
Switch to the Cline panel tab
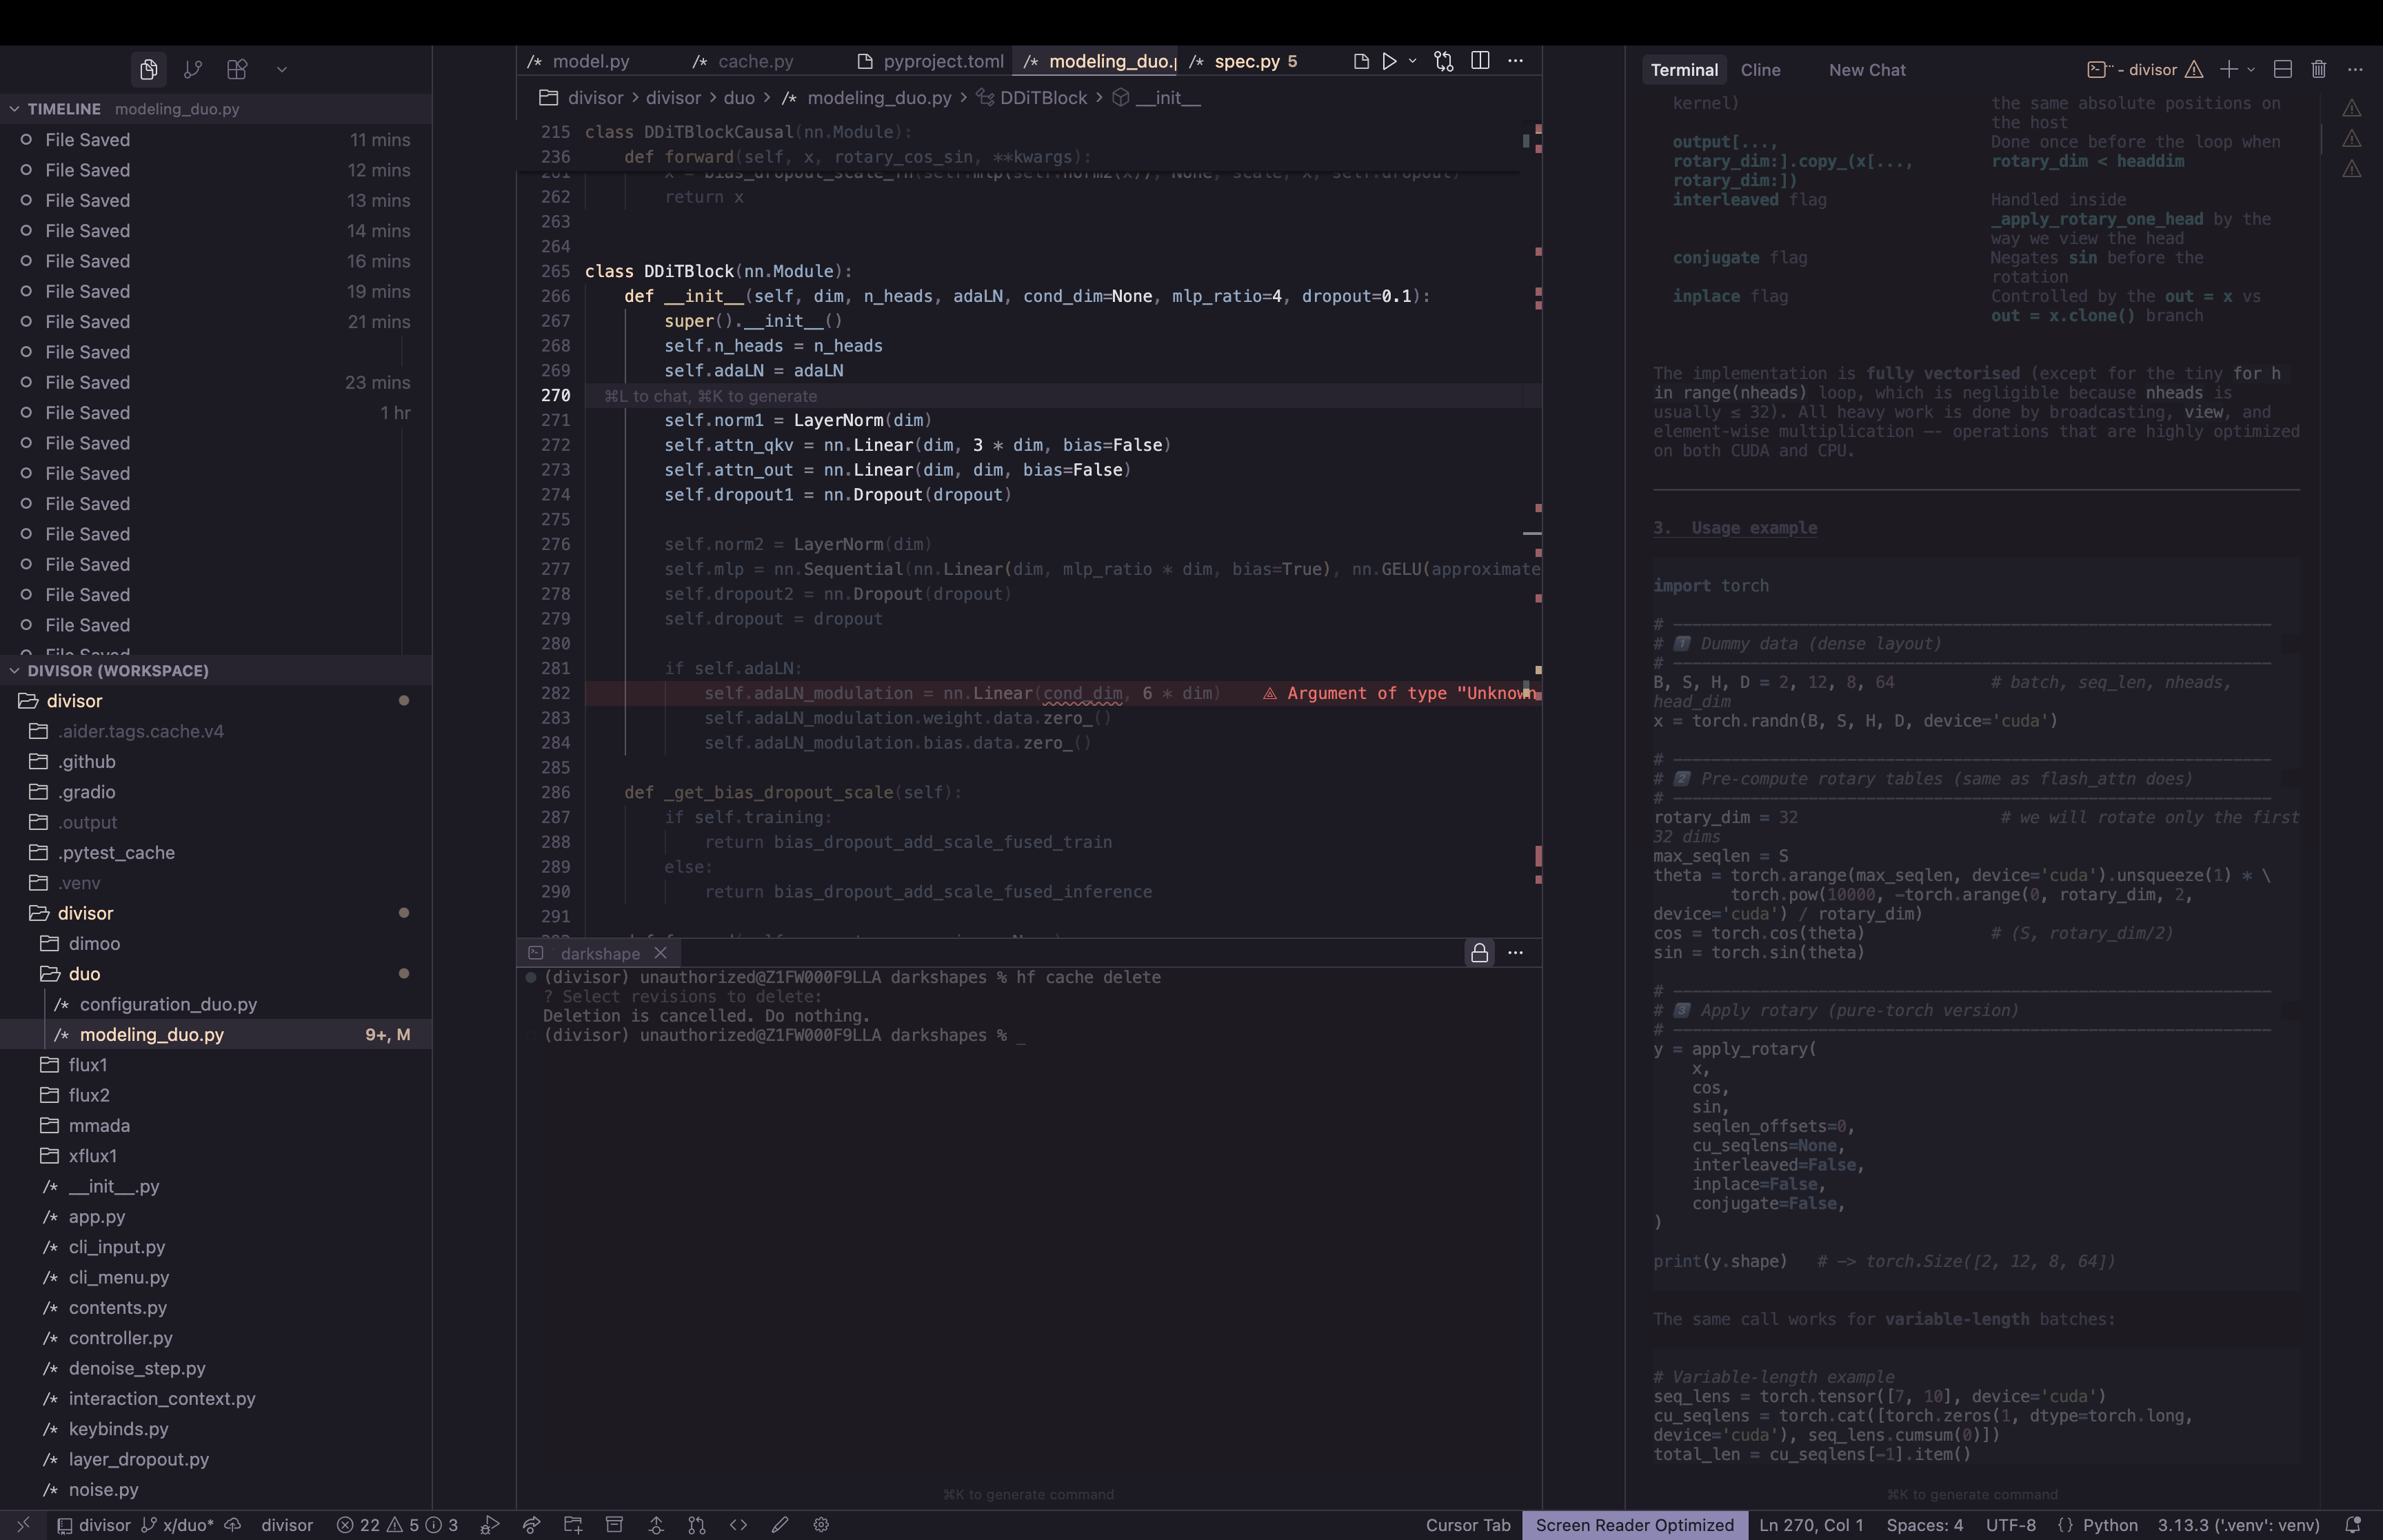1760,70
